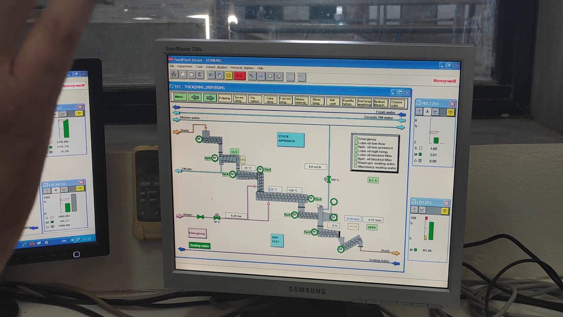Viewport: 563px width, 317px height.
Task: Select the steam control valve at 38 %
Action: (x=216, y=217)
